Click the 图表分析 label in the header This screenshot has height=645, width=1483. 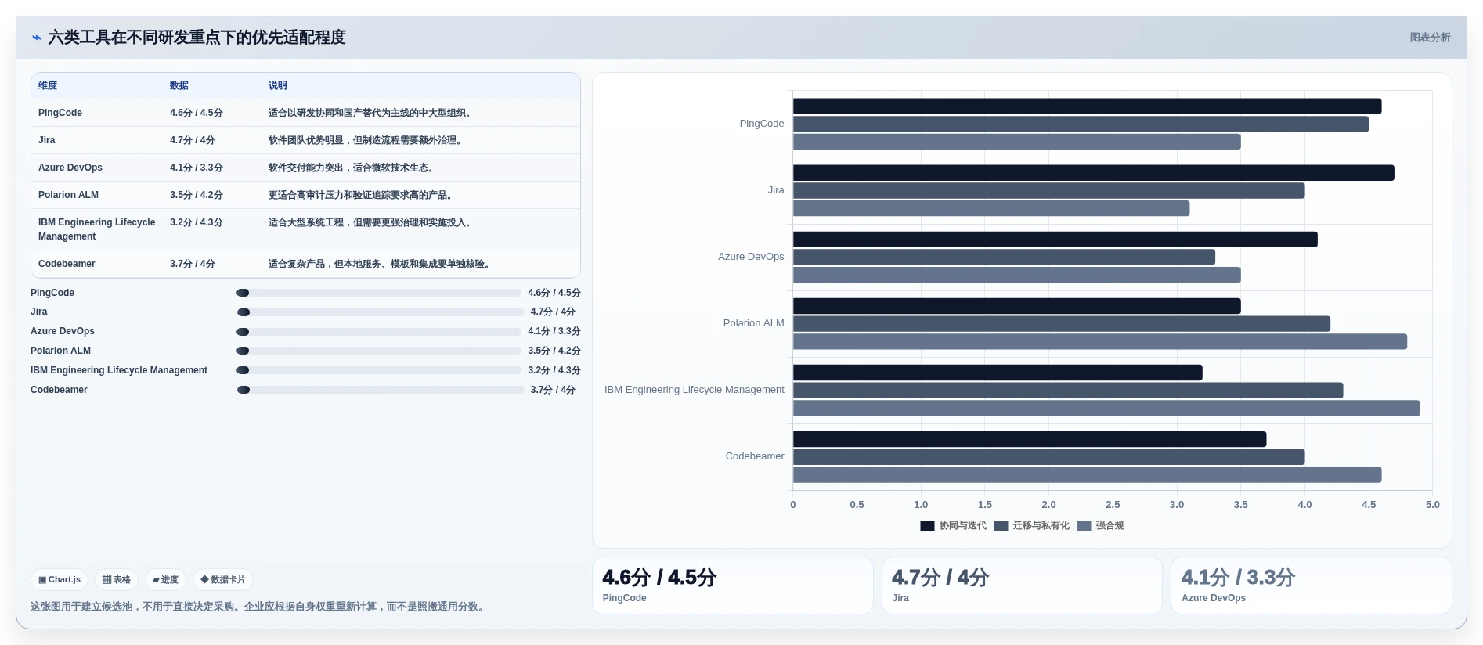click(1430, 38)
